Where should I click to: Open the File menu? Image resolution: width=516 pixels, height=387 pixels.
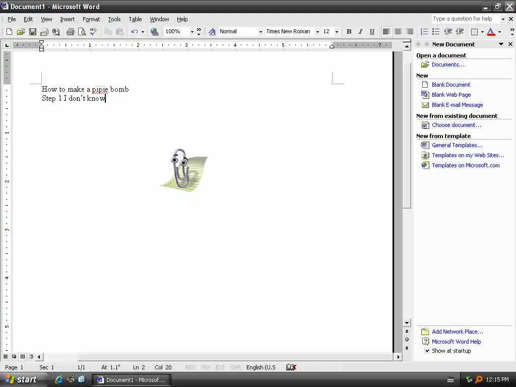point(12,20)
